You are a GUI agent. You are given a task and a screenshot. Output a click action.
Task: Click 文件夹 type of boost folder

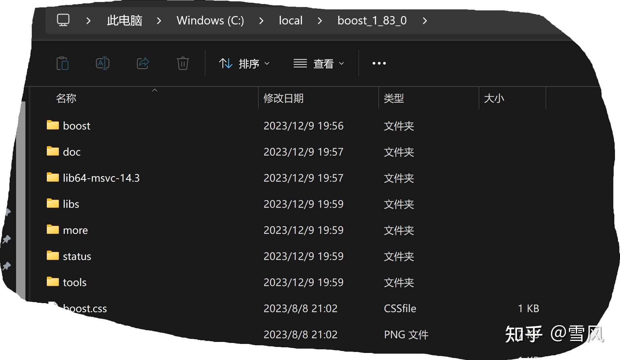coord(399,126)
